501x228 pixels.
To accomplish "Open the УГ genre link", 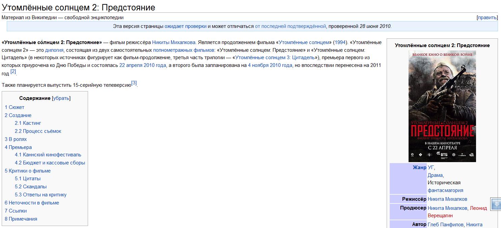I will 431,167.
